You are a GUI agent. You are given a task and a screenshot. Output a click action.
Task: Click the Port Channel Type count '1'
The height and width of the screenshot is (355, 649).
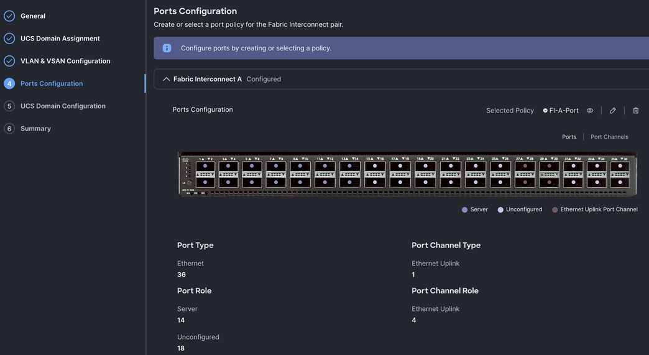pyautogui.click(x=413, y=275)
